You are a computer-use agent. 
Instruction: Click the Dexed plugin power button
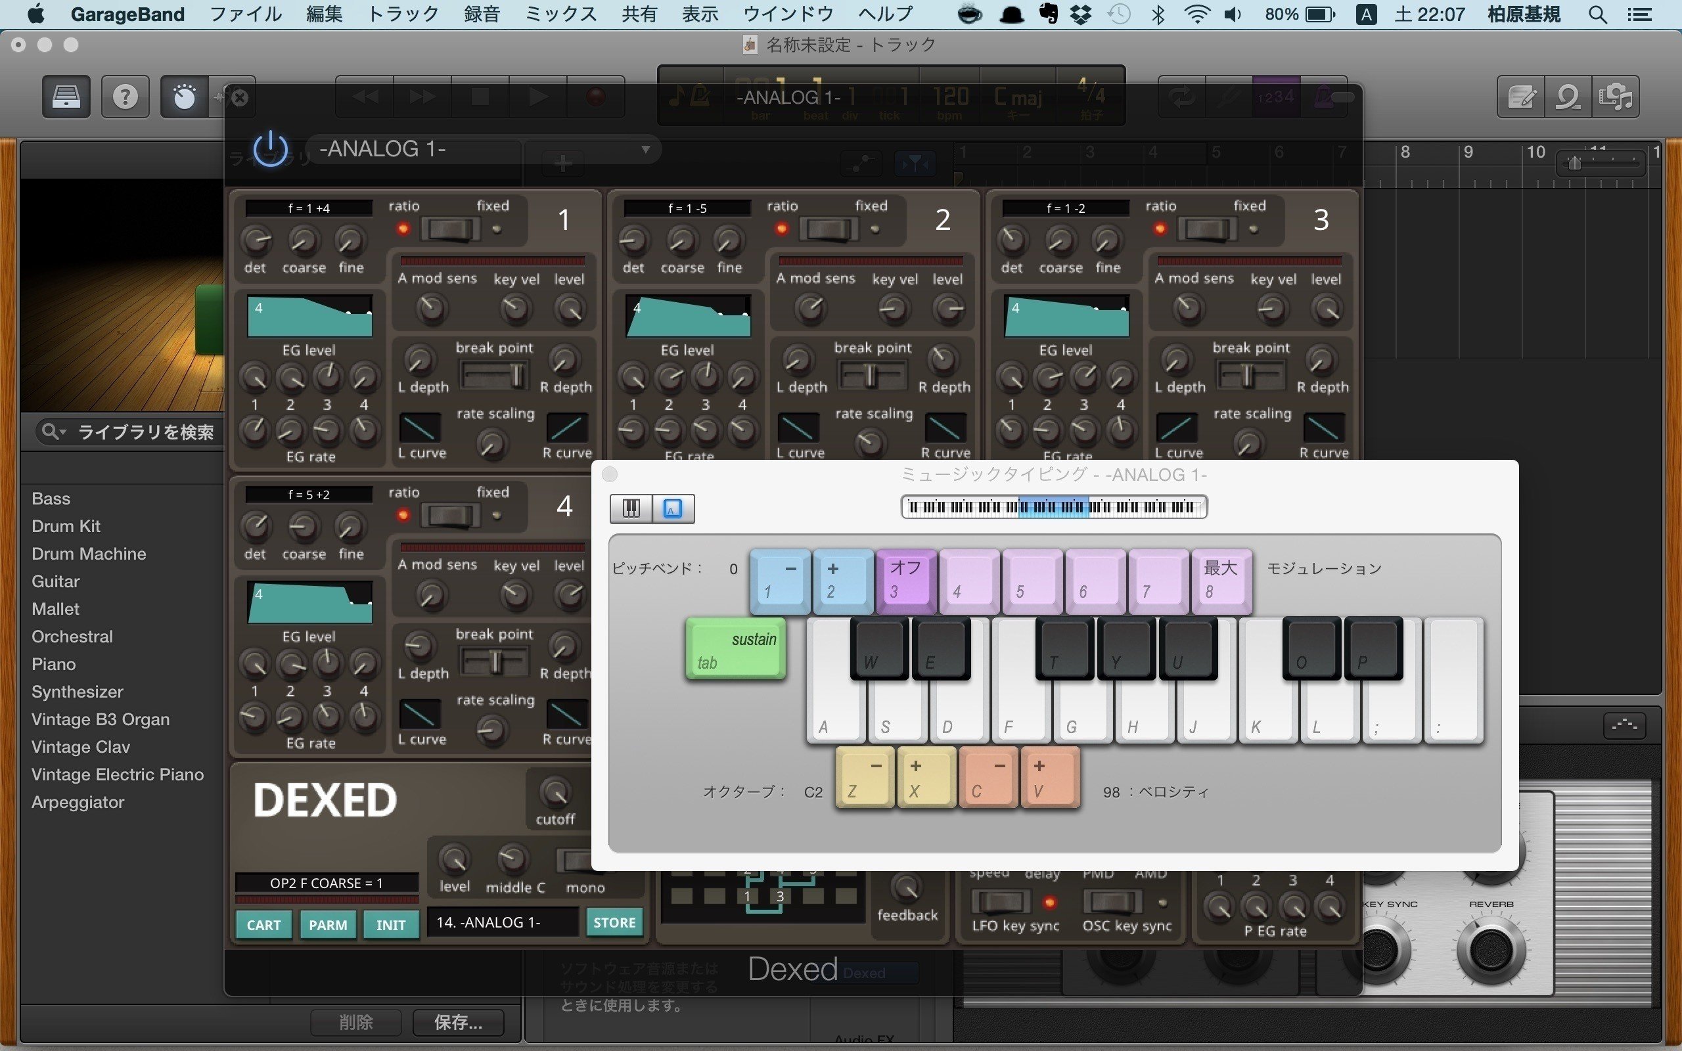coord(271,150)
